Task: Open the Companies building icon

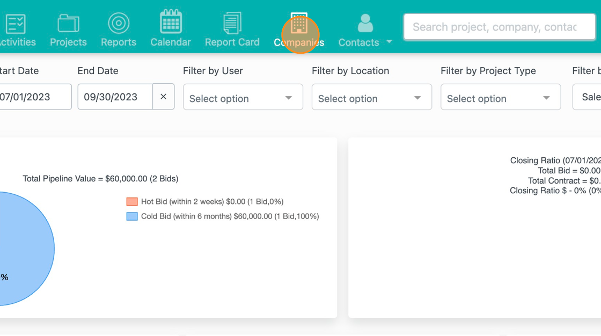Action: pyautogui.click(x=298, y=23)
